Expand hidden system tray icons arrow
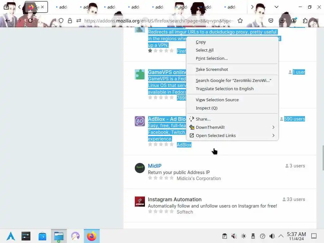The image size is (324, 243). (x=281, y=236)
